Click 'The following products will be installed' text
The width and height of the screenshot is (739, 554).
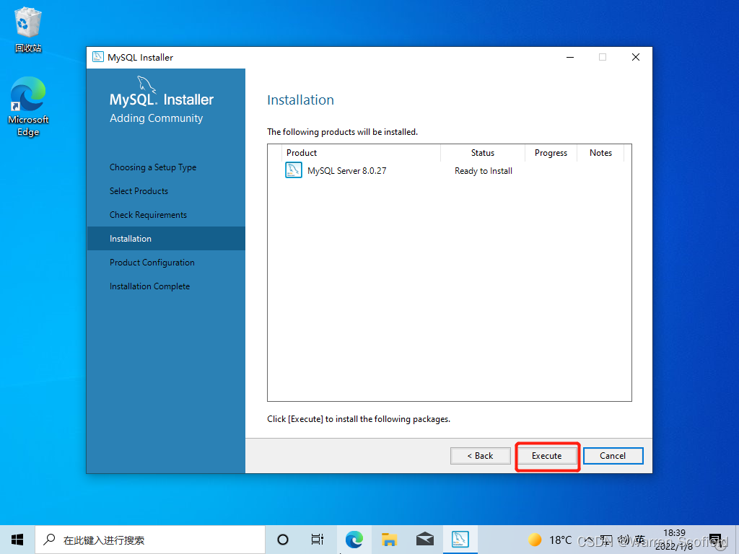pyautogui.click(x=342, y=132)
